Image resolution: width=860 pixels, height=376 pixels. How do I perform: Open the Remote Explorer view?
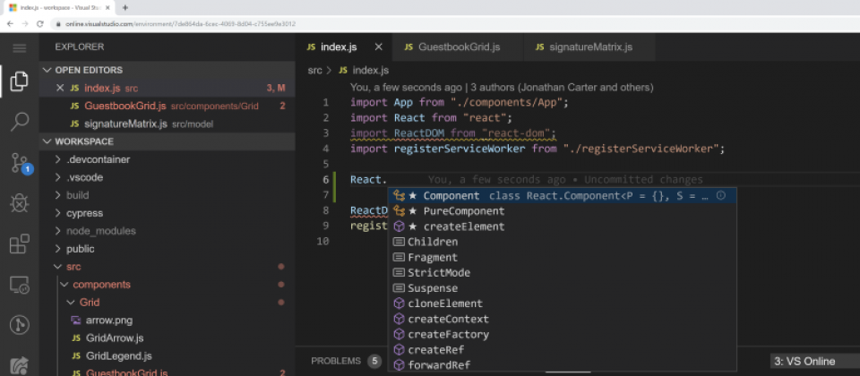click(19, 285)
